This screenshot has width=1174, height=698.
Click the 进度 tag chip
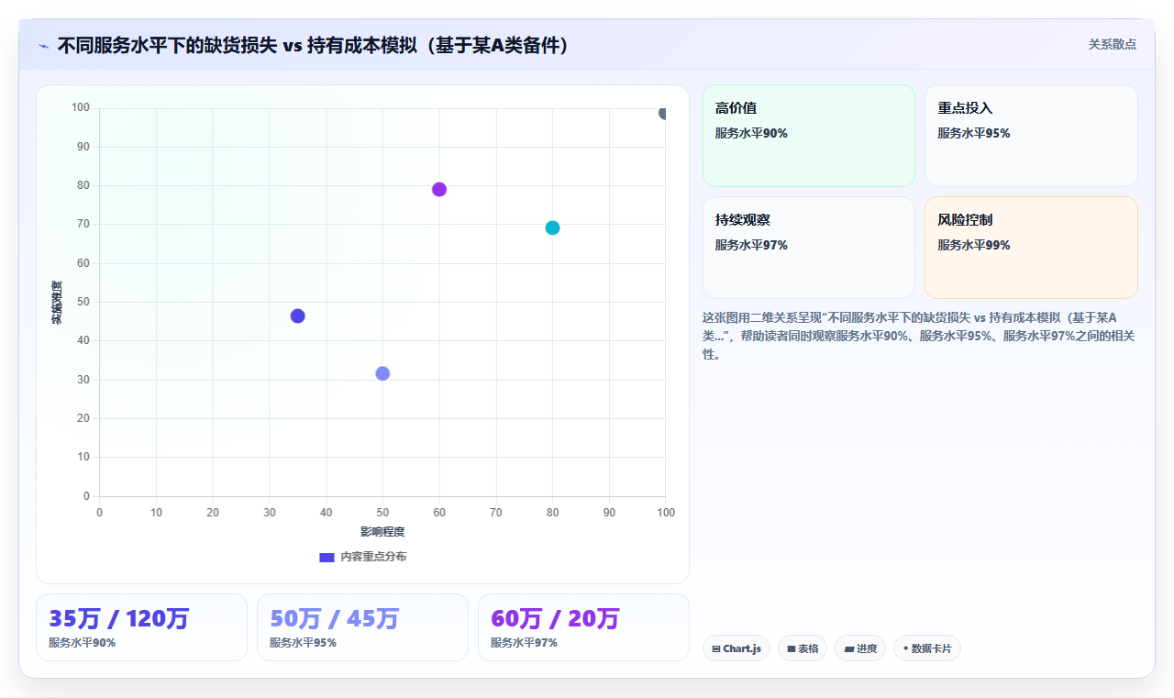(x=860, y=648)
